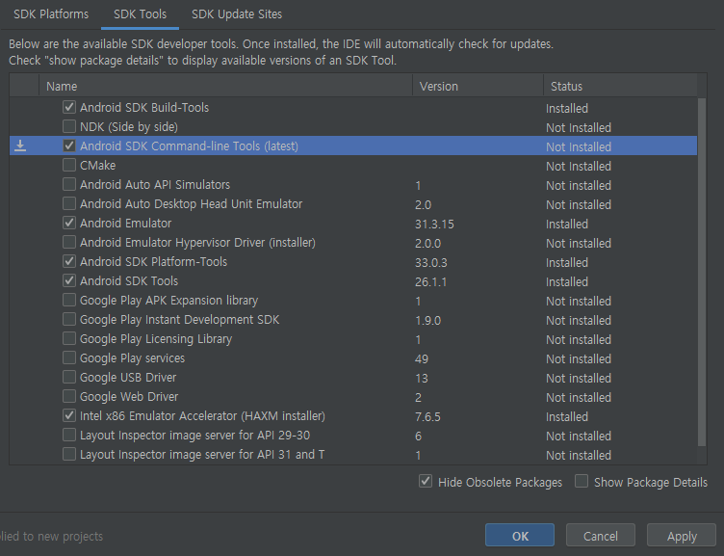Sort by the Status column header
The image size is (724, 556).
click(x=620, y=87)
